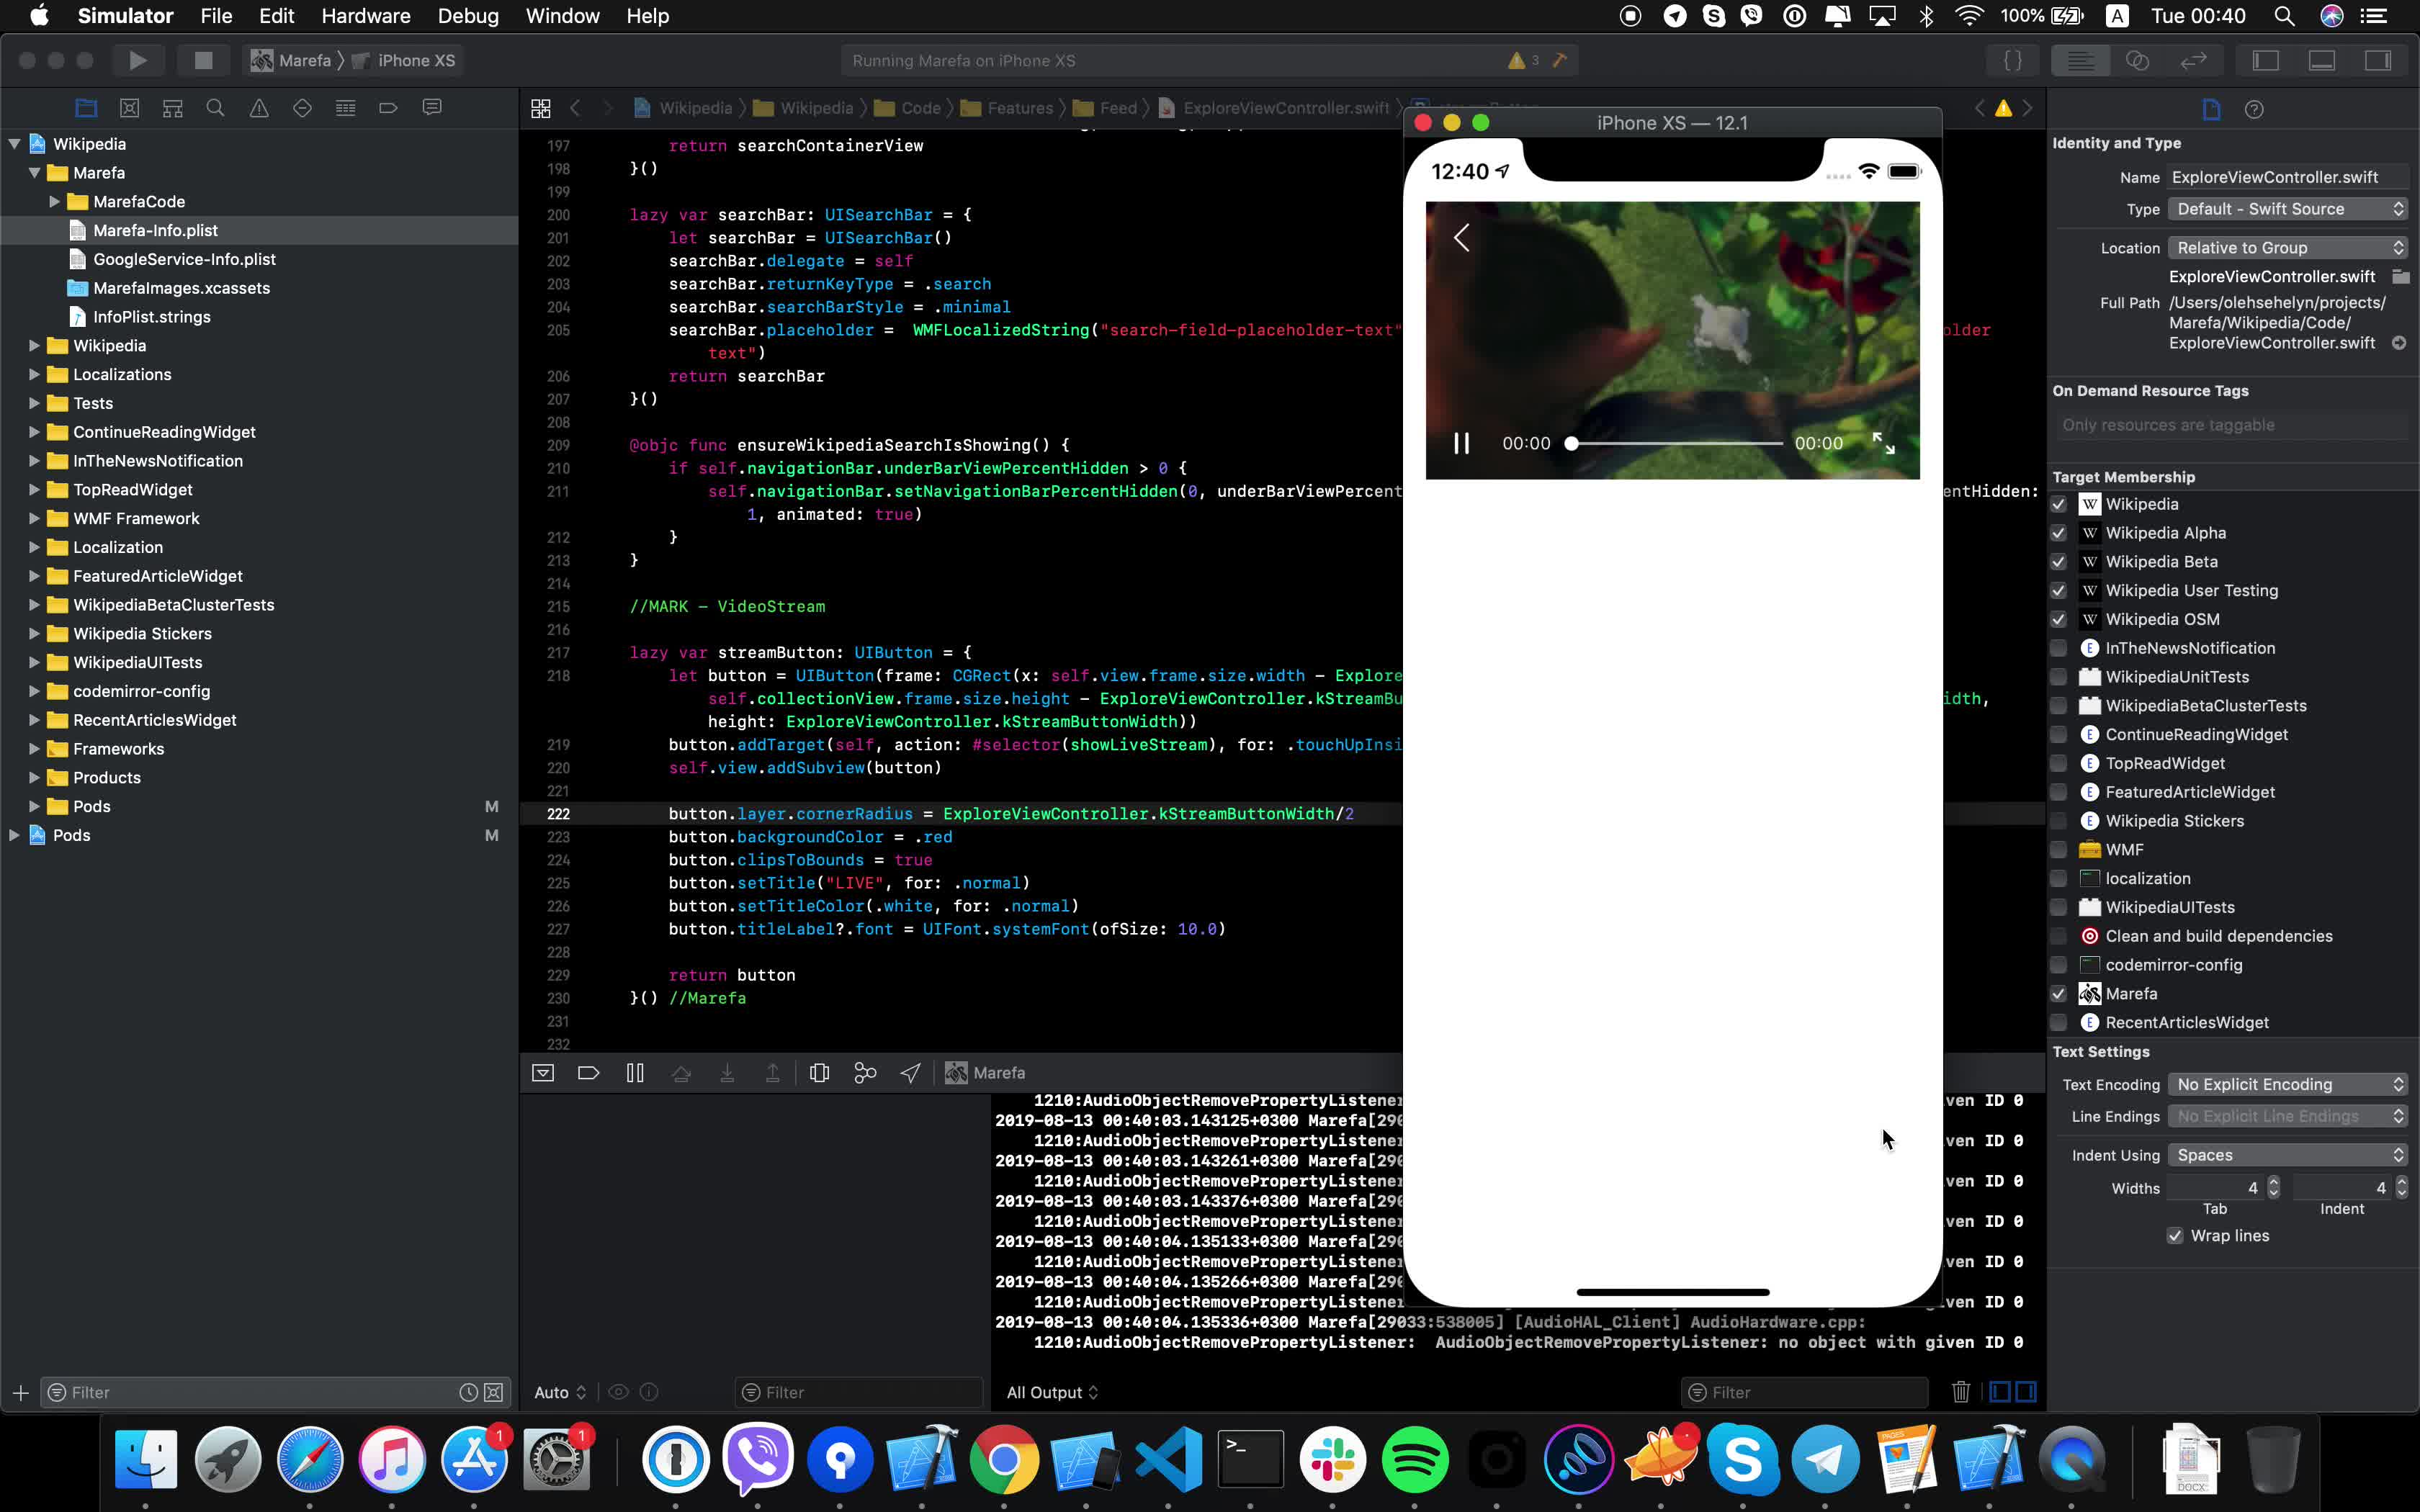This screenshot has height=1512, width=2420.
Task: Open the All Output console dropdown
Action: click(1052, 1392)
